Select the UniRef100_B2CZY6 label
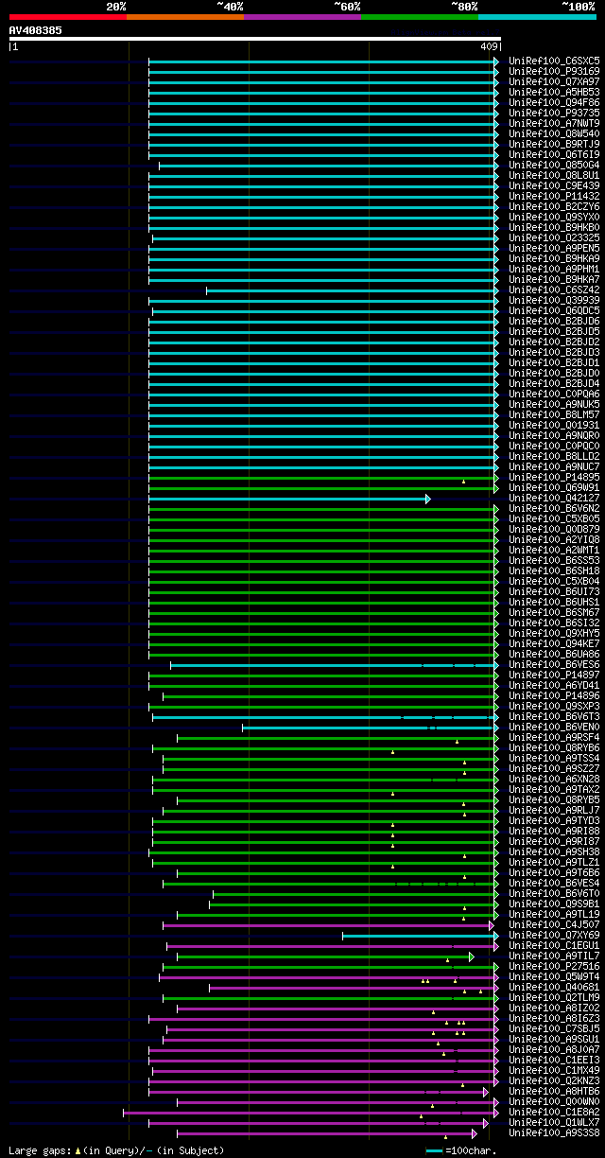The width and height of the screenshot is (605, 1158). 554,207
